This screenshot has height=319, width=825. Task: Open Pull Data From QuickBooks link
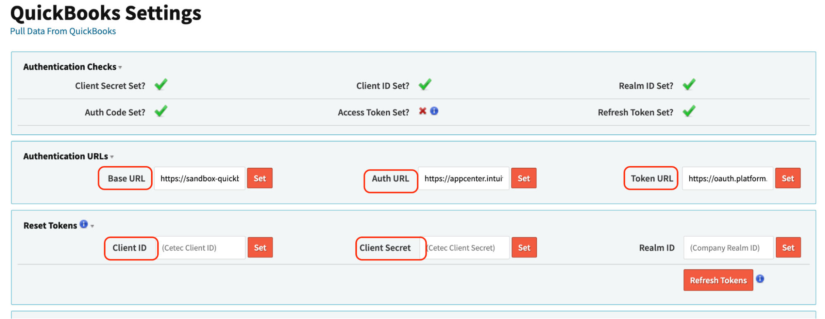tap(63, 31)
